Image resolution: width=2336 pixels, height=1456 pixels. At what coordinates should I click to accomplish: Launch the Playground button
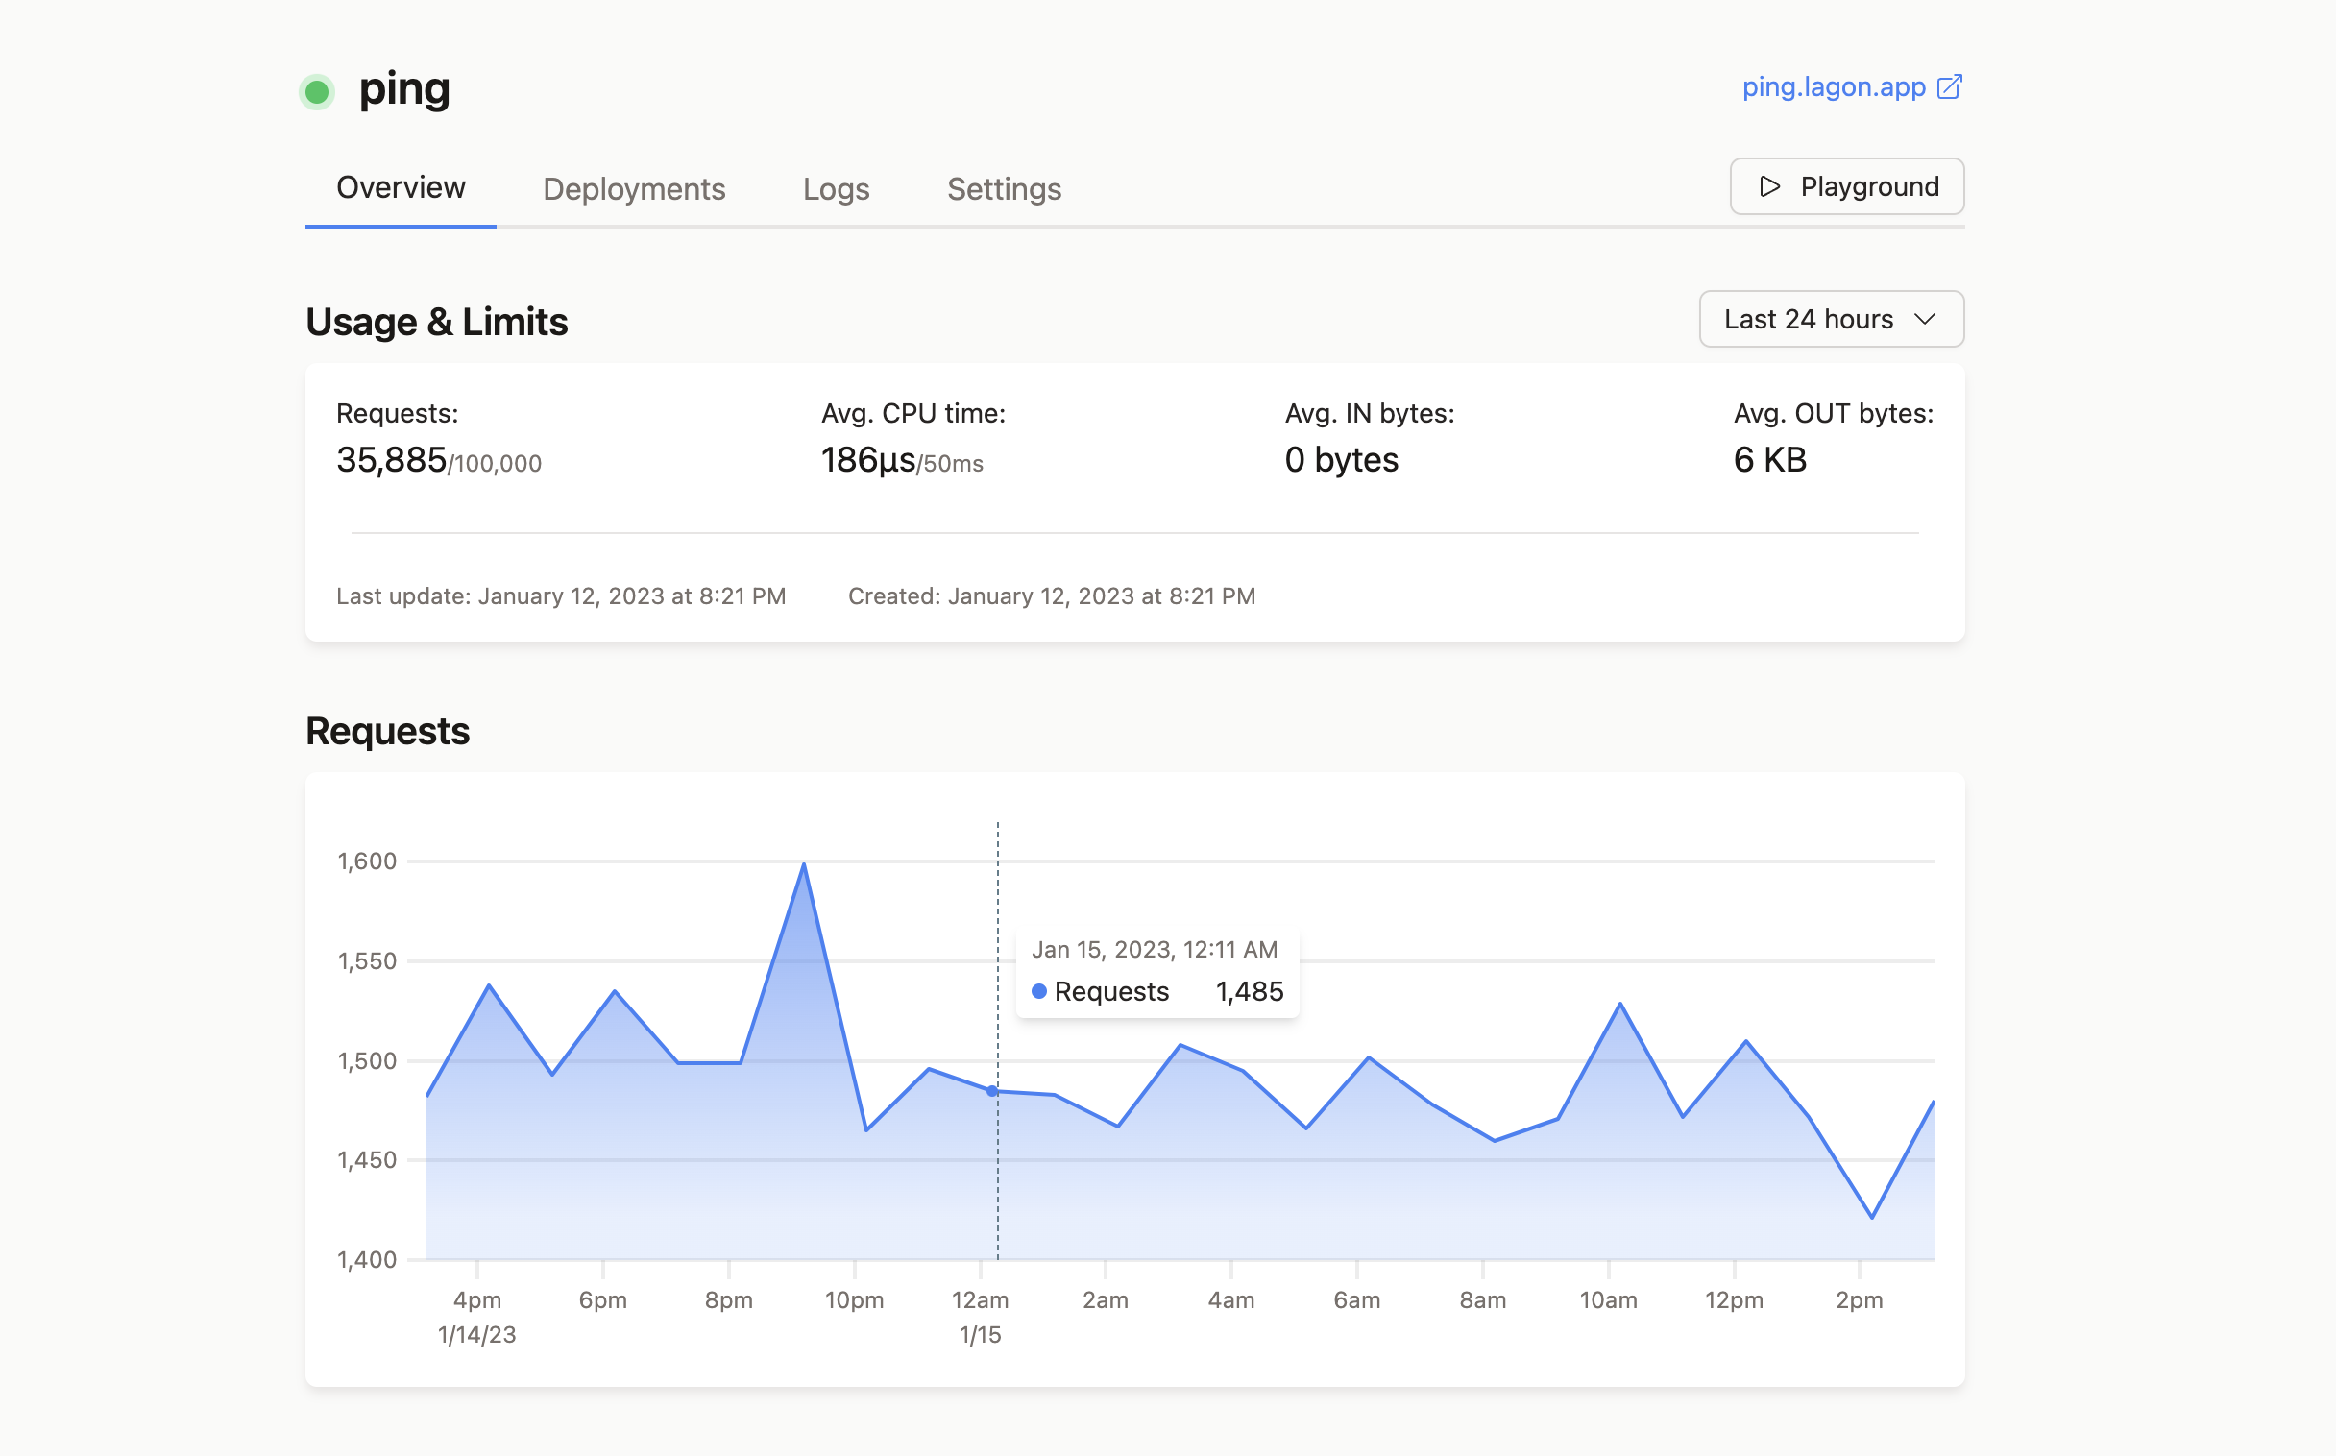[x=1846, y=187]
